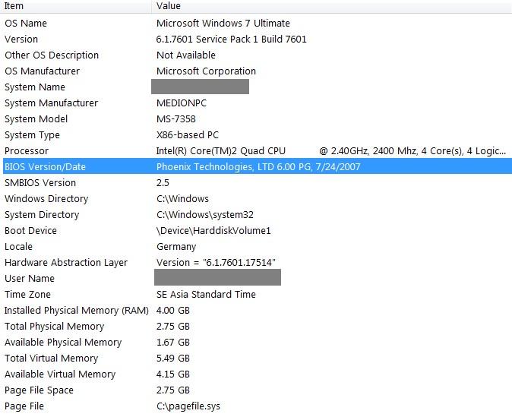Click Page File Space 2.75 GB value
Image resolution: width=512 pixels, height=417 pixels.
(173, 390)
